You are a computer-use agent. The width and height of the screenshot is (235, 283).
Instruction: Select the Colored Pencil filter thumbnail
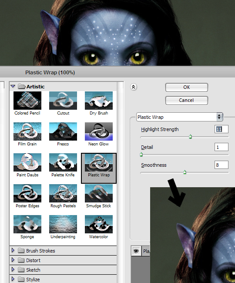pos(27,101)
